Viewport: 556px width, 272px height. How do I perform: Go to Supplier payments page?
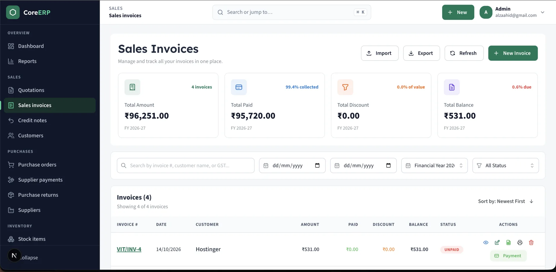[50, 180]
